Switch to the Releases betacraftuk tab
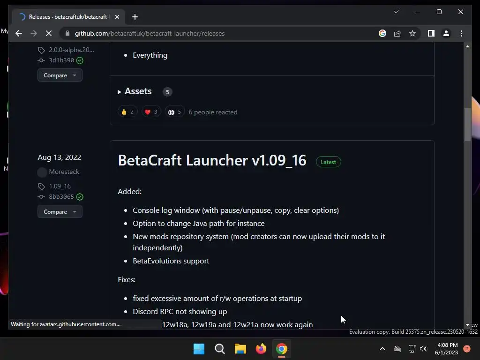Image resolution: width=480 pixels, height=360 pixels. [68, 17]
